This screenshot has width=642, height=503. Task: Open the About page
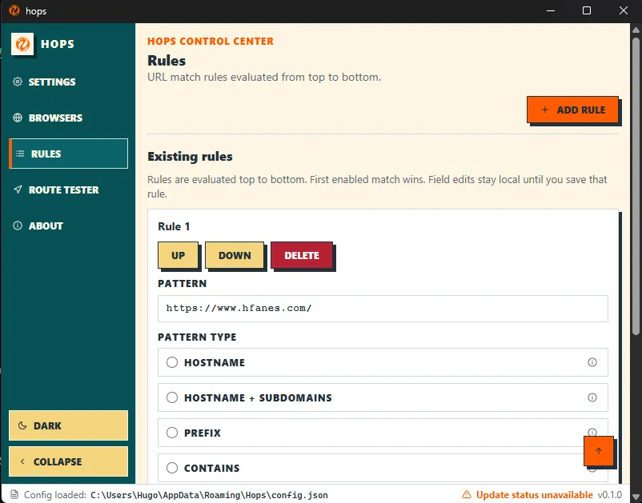(x=68, y=226)
